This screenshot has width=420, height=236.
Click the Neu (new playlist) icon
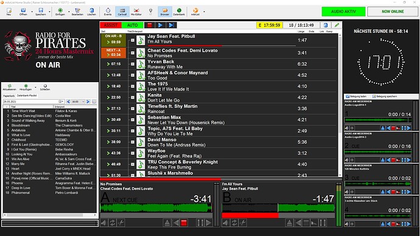pos(9,12)
